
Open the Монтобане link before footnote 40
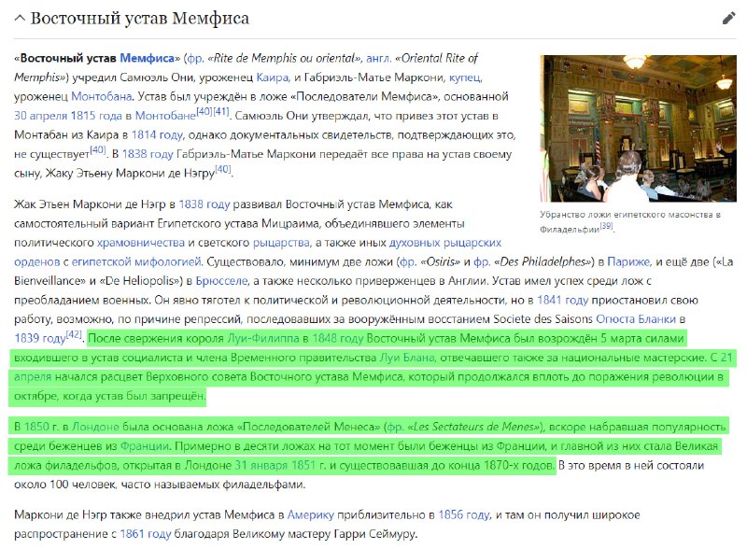pyautogui.click(x=165, y=116)
